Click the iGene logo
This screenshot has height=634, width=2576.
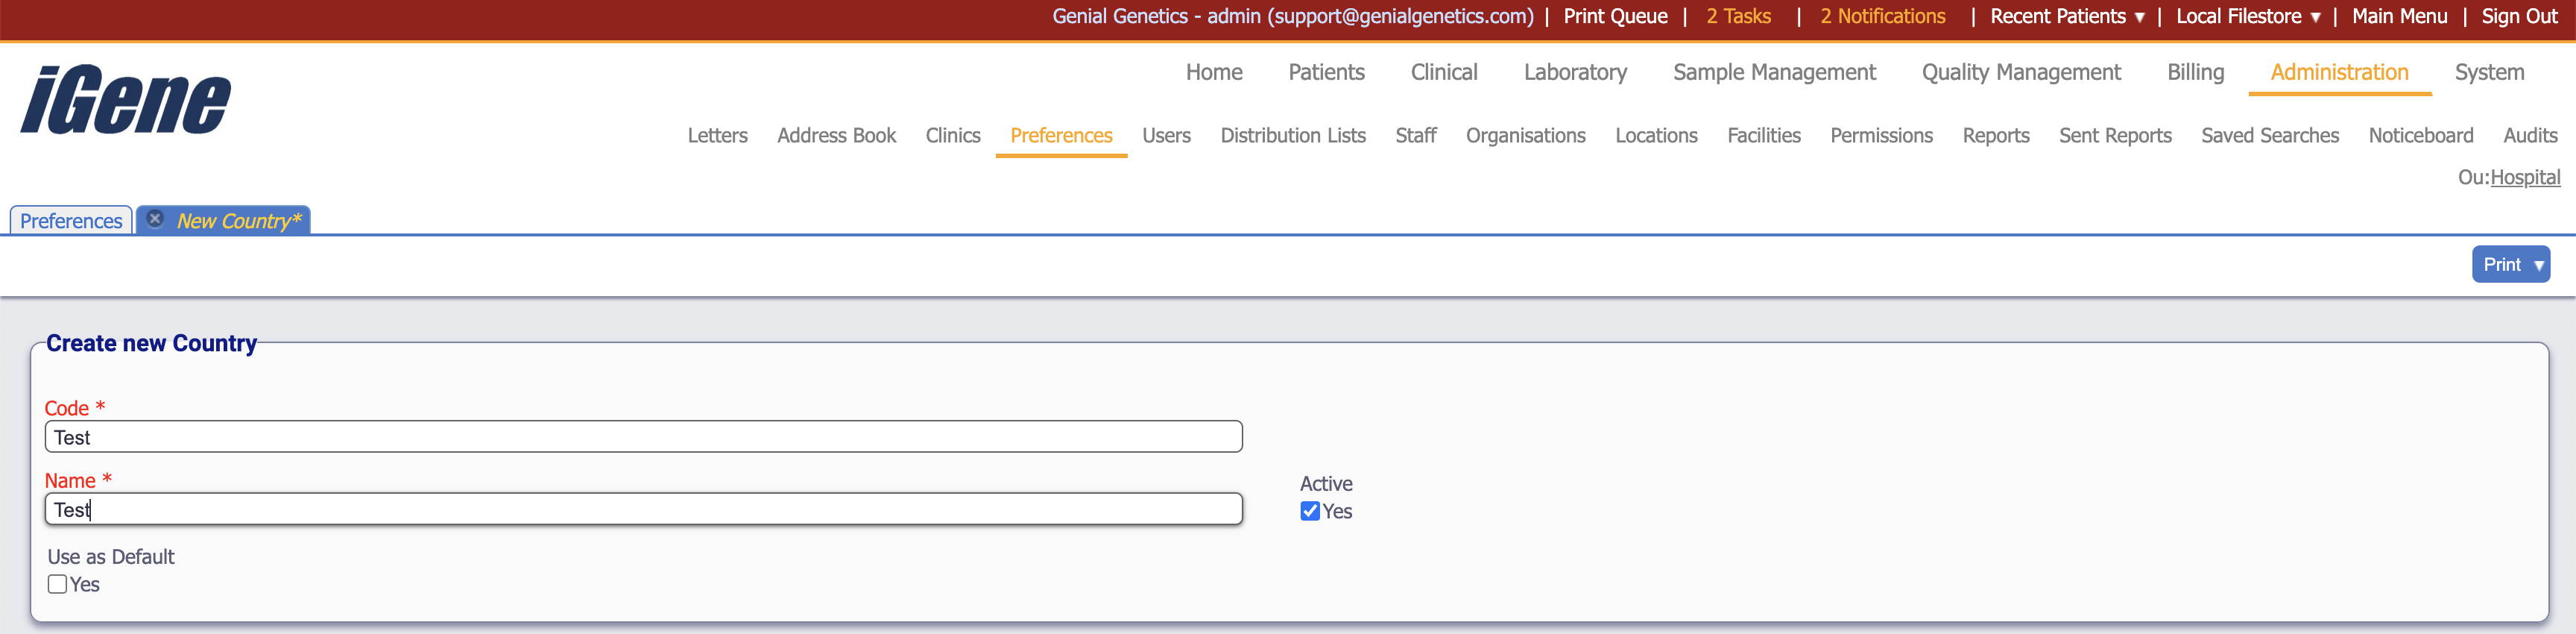(x=126, y=99)
